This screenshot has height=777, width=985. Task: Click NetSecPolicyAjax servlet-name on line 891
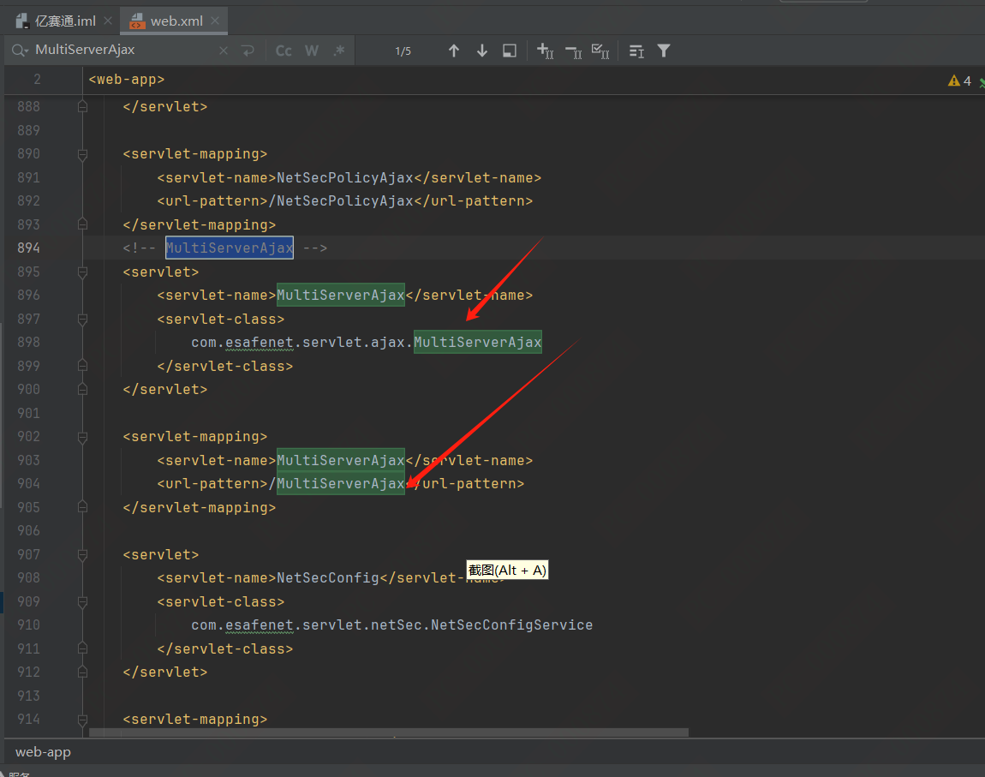tap(345, 178)
